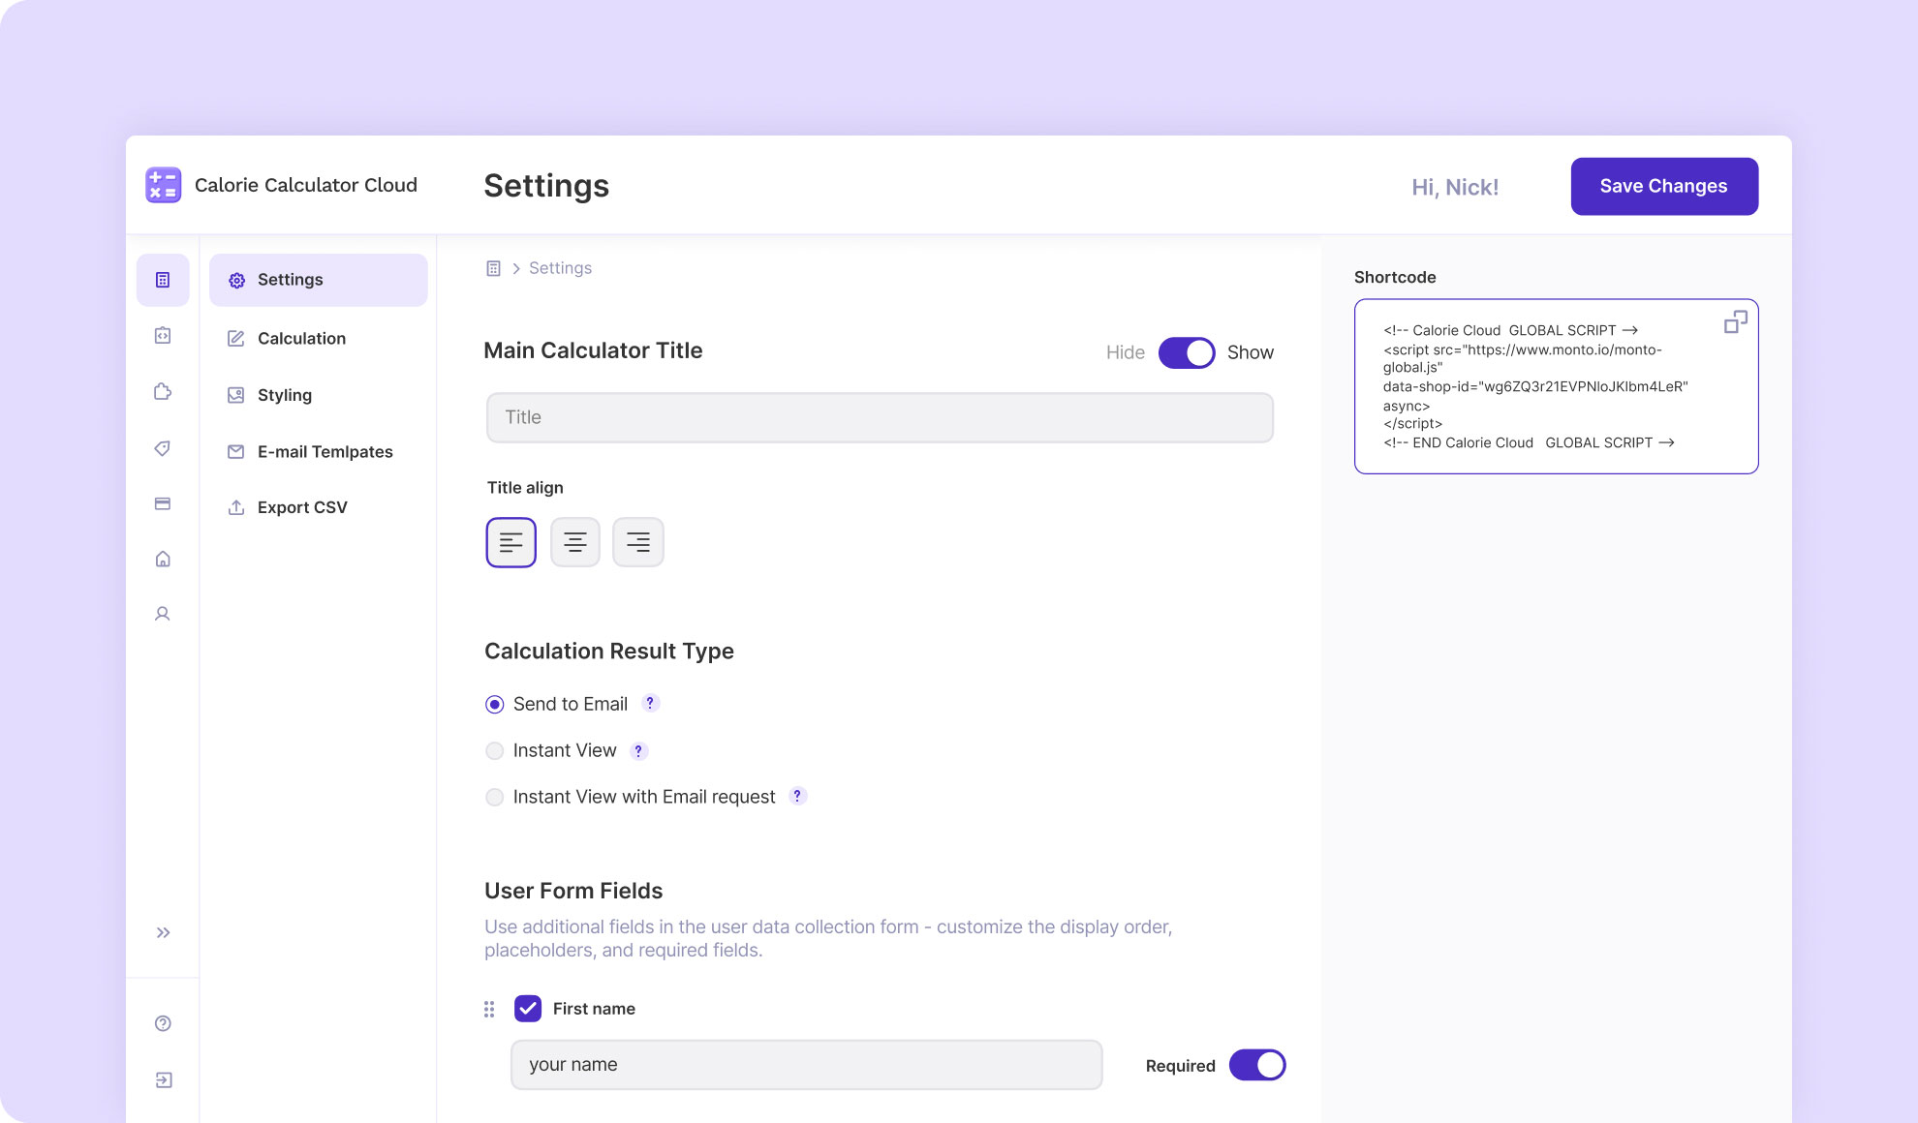The width and height of the screenshot is (1918, 1123).
Task: Open the Export CSV option
Action: click(x=301, y=506)
